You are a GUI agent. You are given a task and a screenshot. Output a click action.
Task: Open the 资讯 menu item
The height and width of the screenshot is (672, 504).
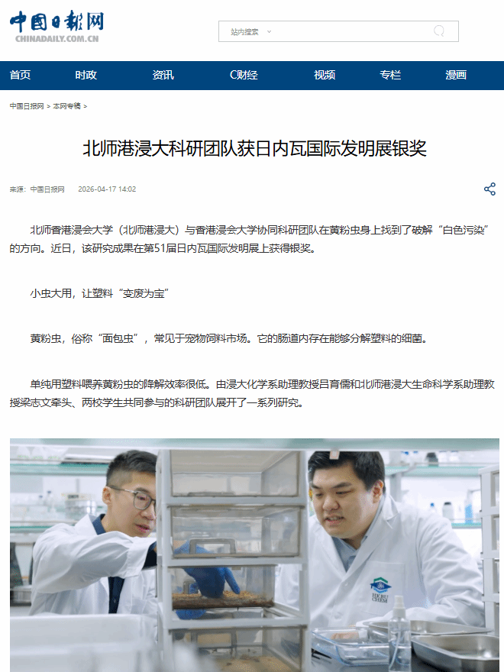point(163,75)
